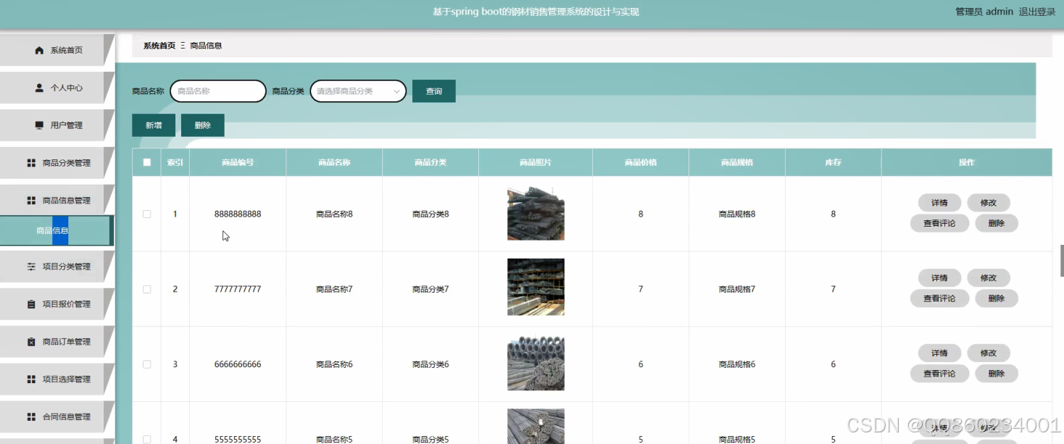The width and height of the screenshot is (1064, 444).
Task: Click the 商品信息 breadcrumb text
Action: [x=206, y=46]
